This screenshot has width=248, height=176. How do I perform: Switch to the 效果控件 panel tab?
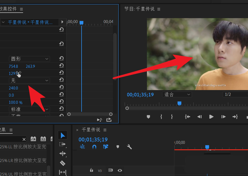(x=8, y=9)
